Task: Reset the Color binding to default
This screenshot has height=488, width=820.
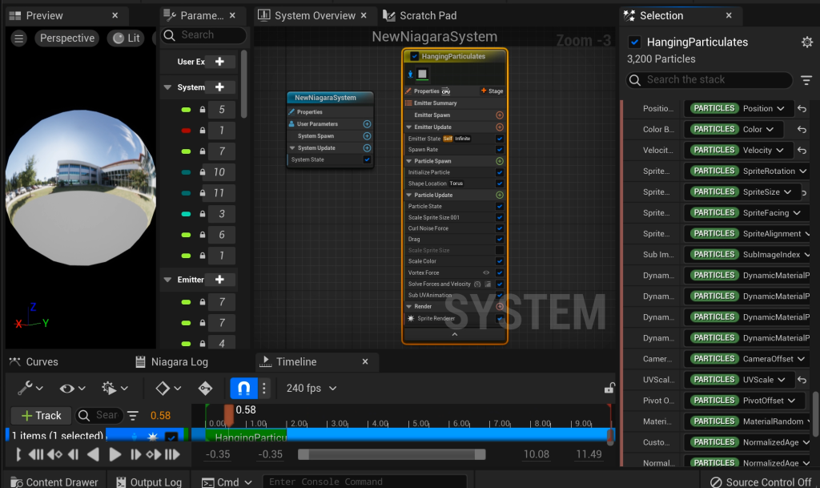Action: (x=802, y=129)
